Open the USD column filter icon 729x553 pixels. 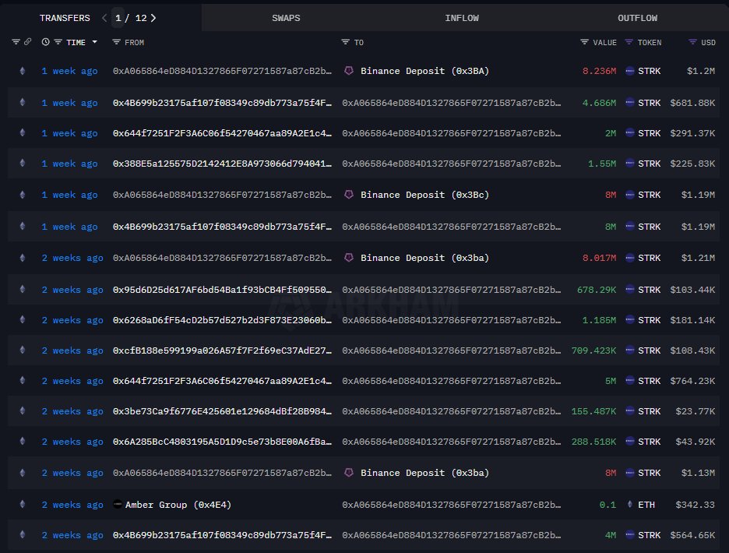pyautogui.click(x=692, y=42)
